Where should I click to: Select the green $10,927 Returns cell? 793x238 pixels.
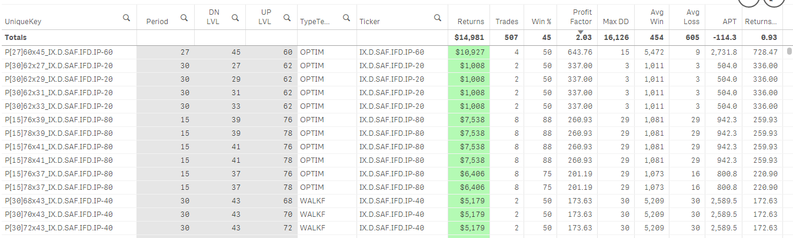(469, 52)
